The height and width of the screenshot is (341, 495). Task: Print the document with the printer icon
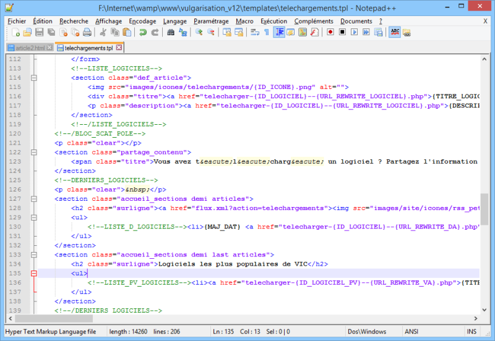click(x=87, y=32)
